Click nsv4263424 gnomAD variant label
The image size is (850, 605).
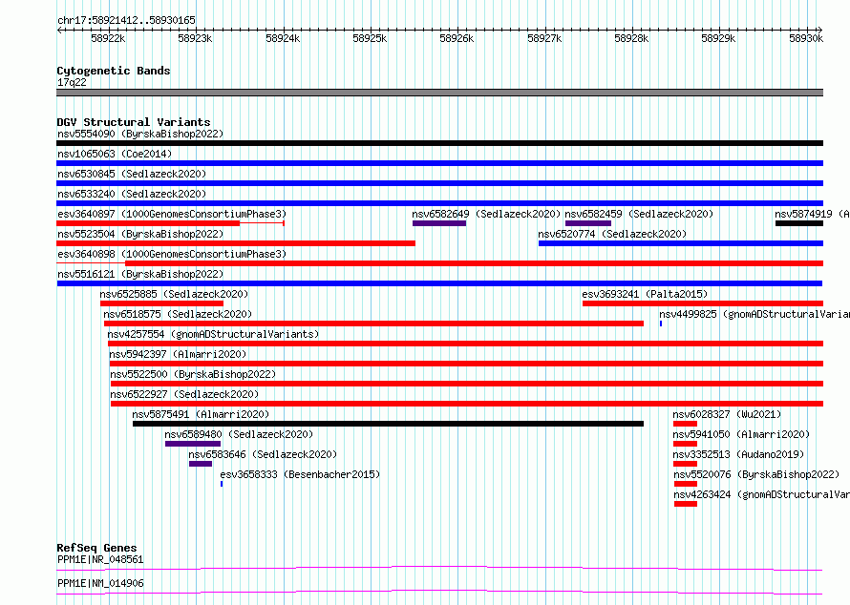click(761, 494)
